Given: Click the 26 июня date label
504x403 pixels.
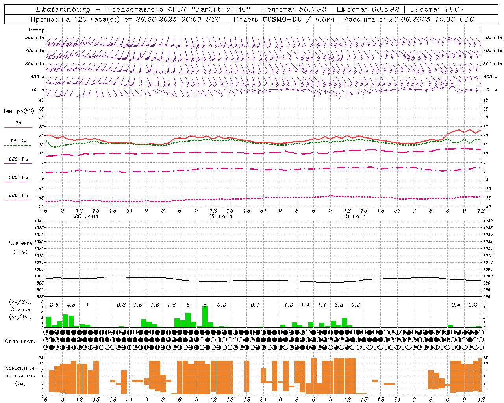Looking at the screenshot, I should tap(86, 216).
